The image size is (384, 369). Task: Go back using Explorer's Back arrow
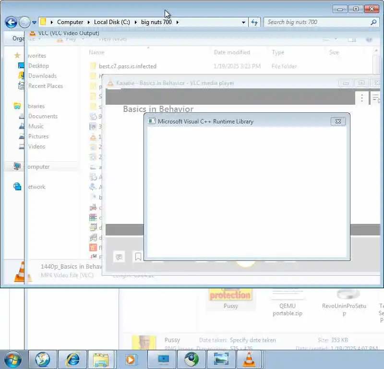(11, 22)
